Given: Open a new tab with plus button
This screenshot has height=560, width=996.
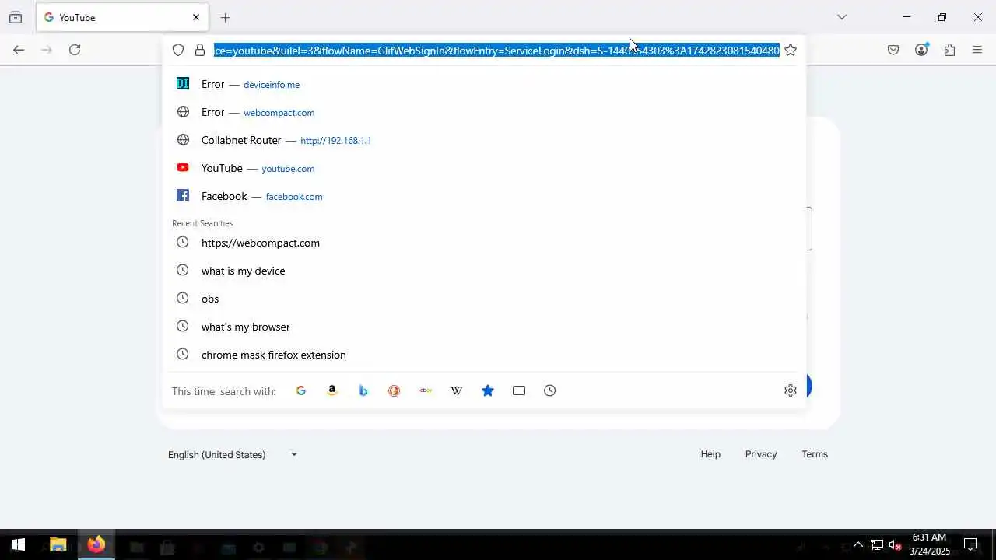Looking at the screenshot, I should point(225,17).
